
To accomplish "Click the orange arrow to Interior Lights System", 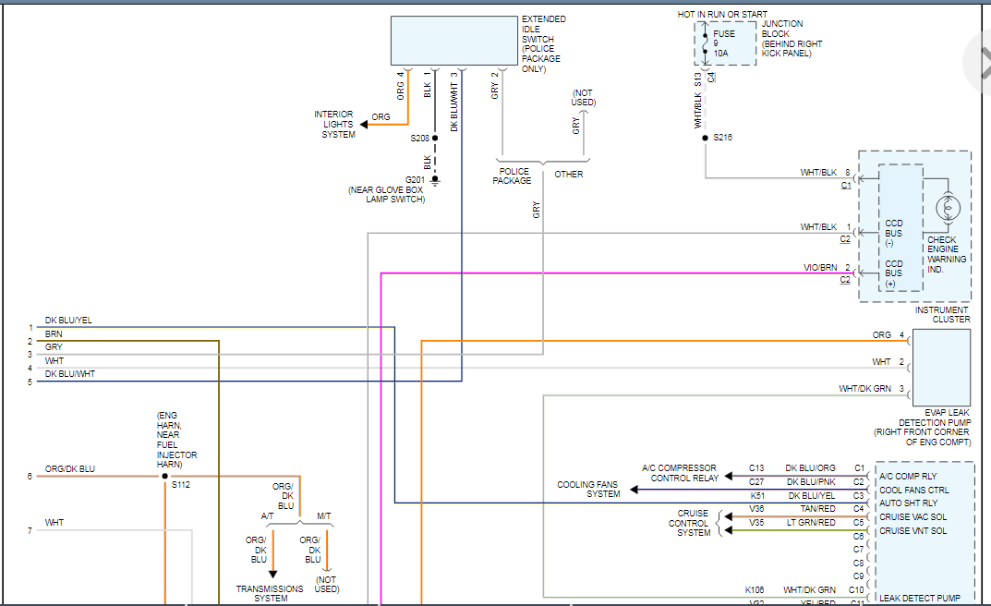I will tap(365, 124).
